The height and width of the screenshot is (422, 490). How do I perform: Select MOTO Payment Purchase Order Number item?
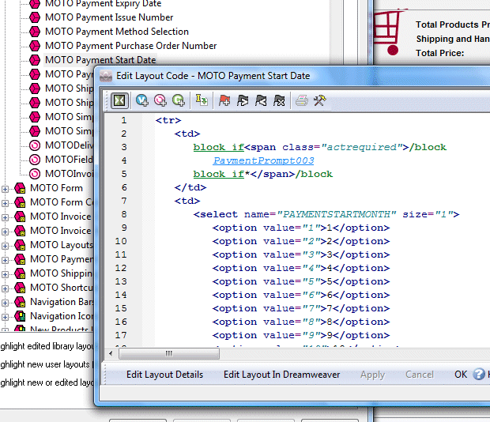[x=130, y=46]
